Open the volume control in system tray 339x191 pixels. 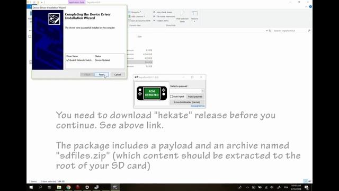272,187
